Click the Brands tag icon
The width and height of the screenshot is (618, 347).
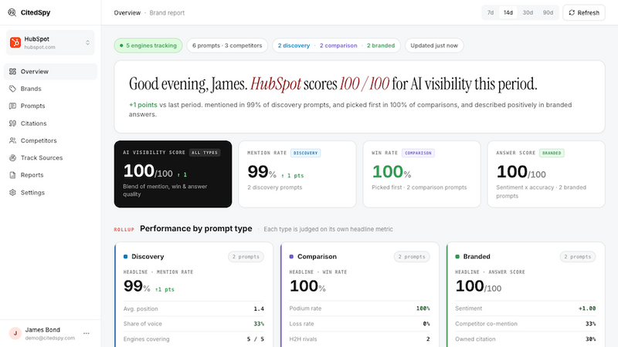point(12,89)
